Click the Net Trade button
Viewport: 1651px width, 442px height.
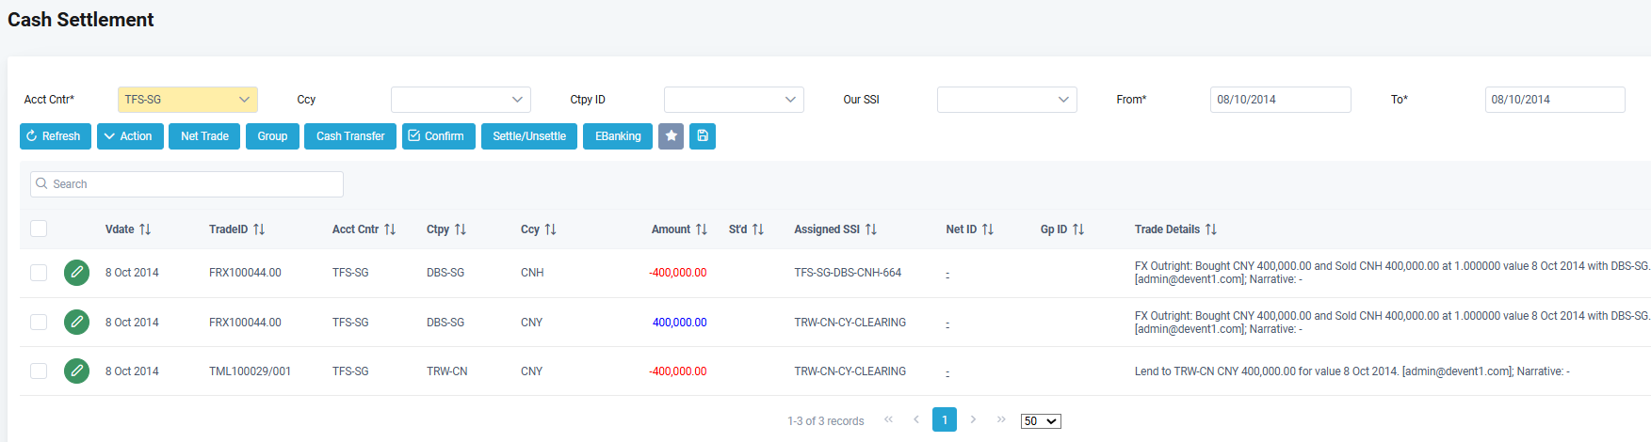coord(204,136)
